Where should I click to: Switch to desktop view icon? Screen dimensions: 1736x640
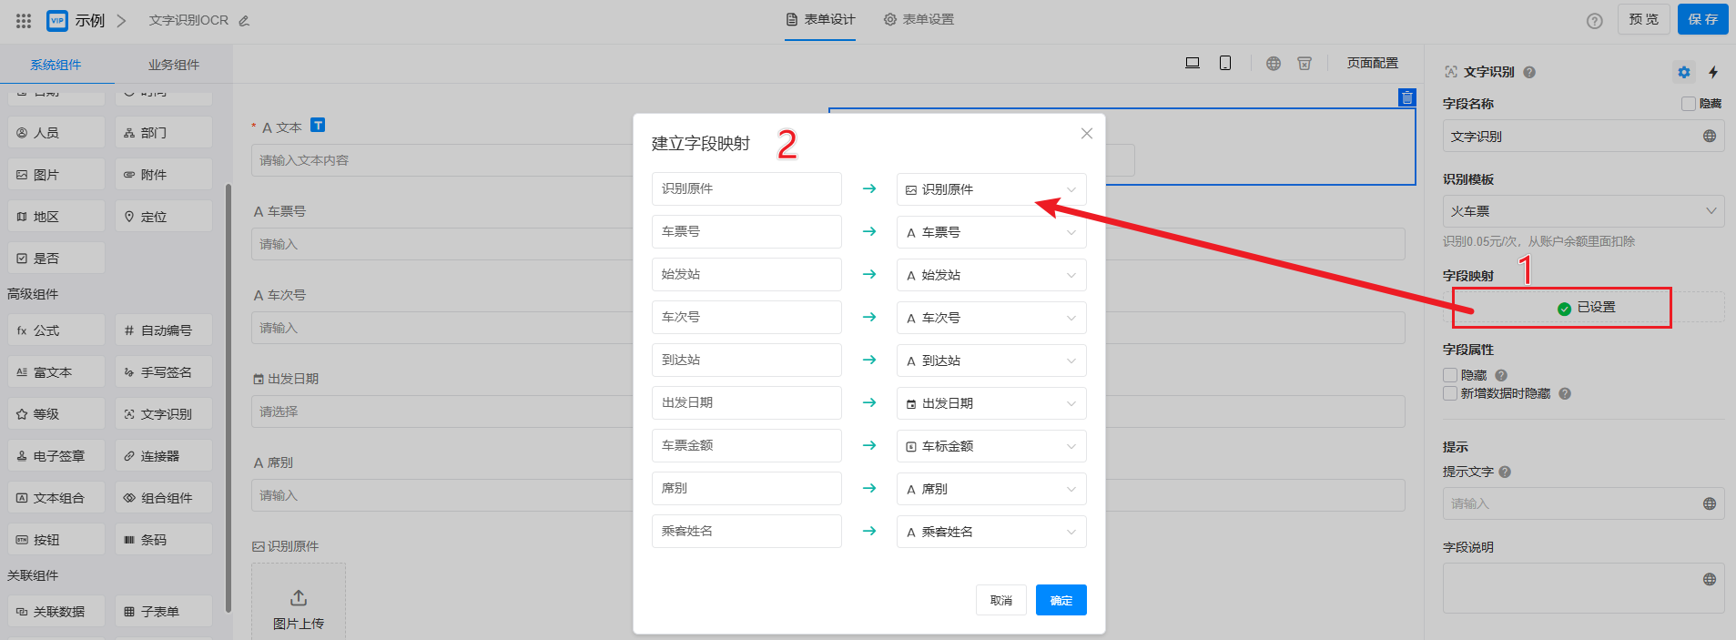click(x=1193, y=63)
